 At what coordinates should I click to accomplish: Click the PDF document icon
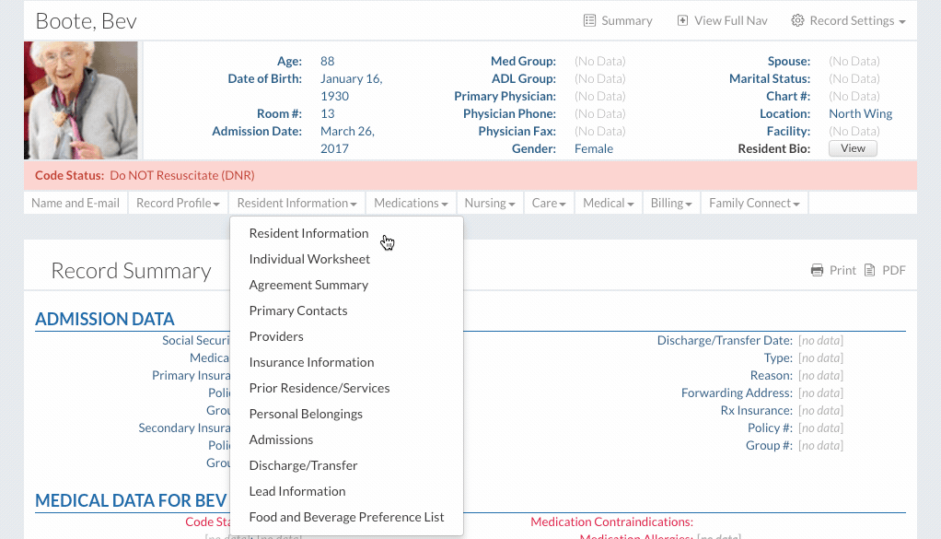(871, 270)
